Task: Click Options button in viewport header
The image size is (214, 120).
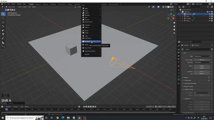Action: [x=173, y=10]
